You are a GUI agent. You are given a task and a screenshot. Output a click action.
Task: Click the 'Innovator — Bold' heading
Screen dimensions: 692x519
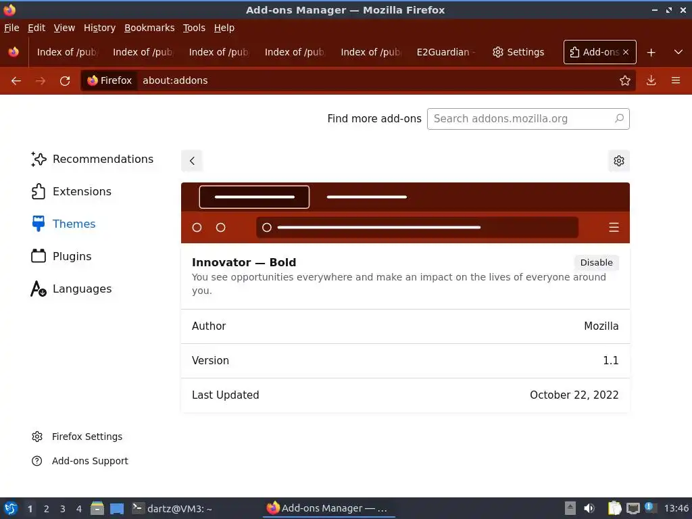point(244,263)
